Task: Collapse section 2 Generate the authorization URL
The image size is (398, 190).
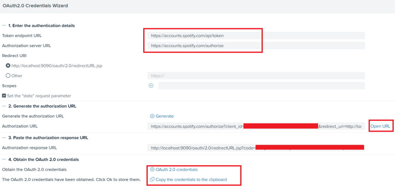Action: point(4,106)
